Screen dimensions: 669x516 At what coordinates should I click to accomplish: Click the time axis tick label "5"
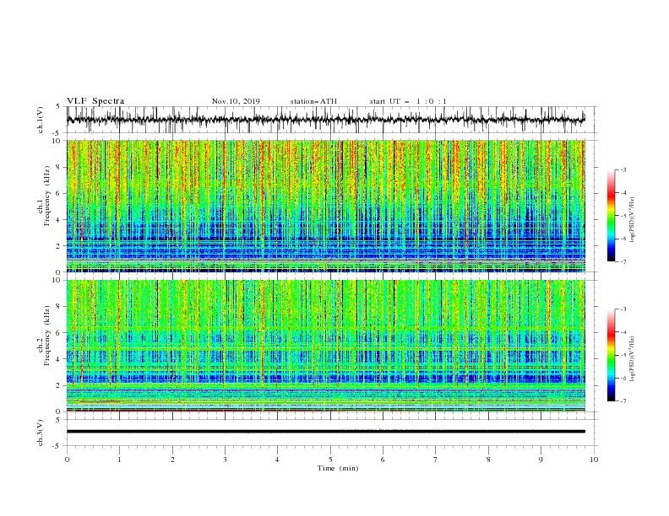330,460
